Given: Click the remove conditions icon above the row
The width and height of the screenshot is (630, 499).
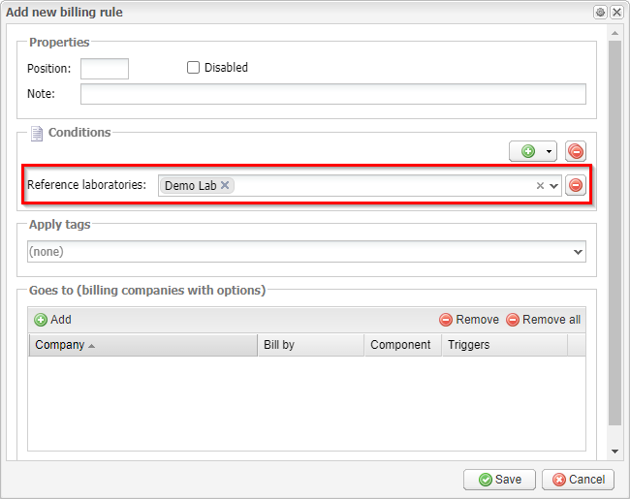Looking at the screenshot, I should pyautogui.click(x=576, y=151).
